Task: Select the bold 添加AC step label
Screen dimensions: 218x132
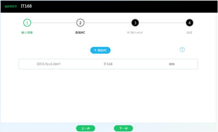Action: coord(80,33)
